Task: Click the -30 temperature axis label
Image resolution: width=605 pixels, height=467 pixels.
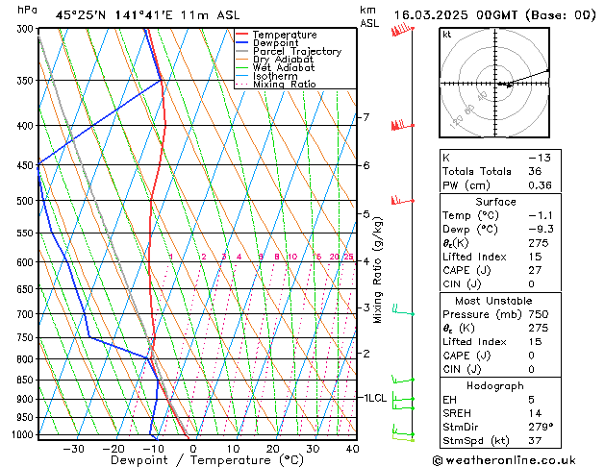Action: 73,449
